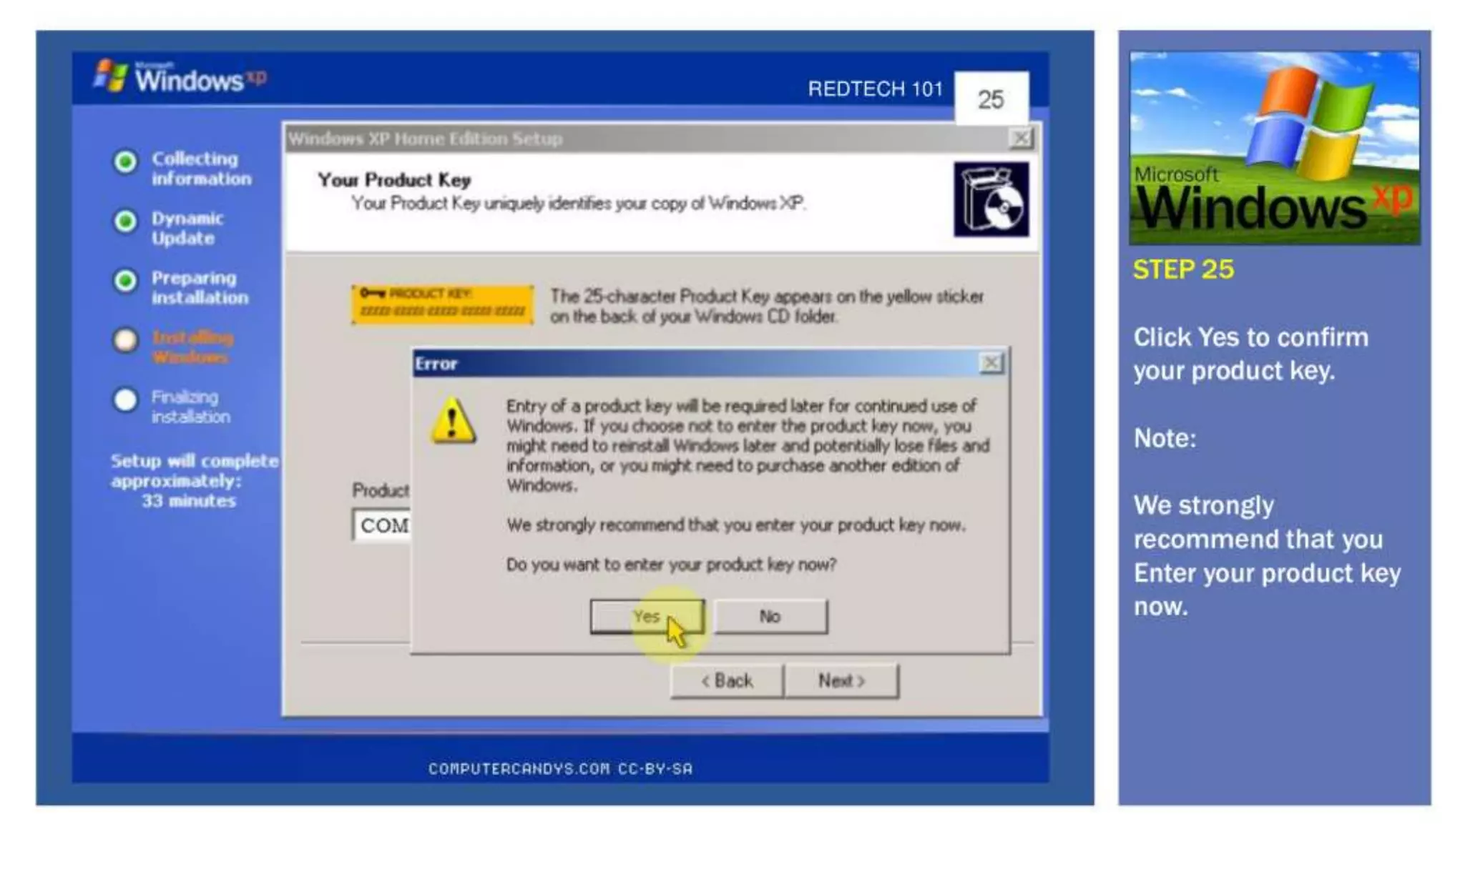Click the product key input field
The height and width of the screenshot is (869, 1465).
point(381,525)
